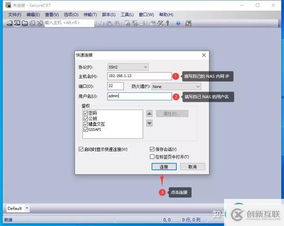Click the 属性 properties button
The width and height of the screenshot is (284, 226).
(172, 114)
